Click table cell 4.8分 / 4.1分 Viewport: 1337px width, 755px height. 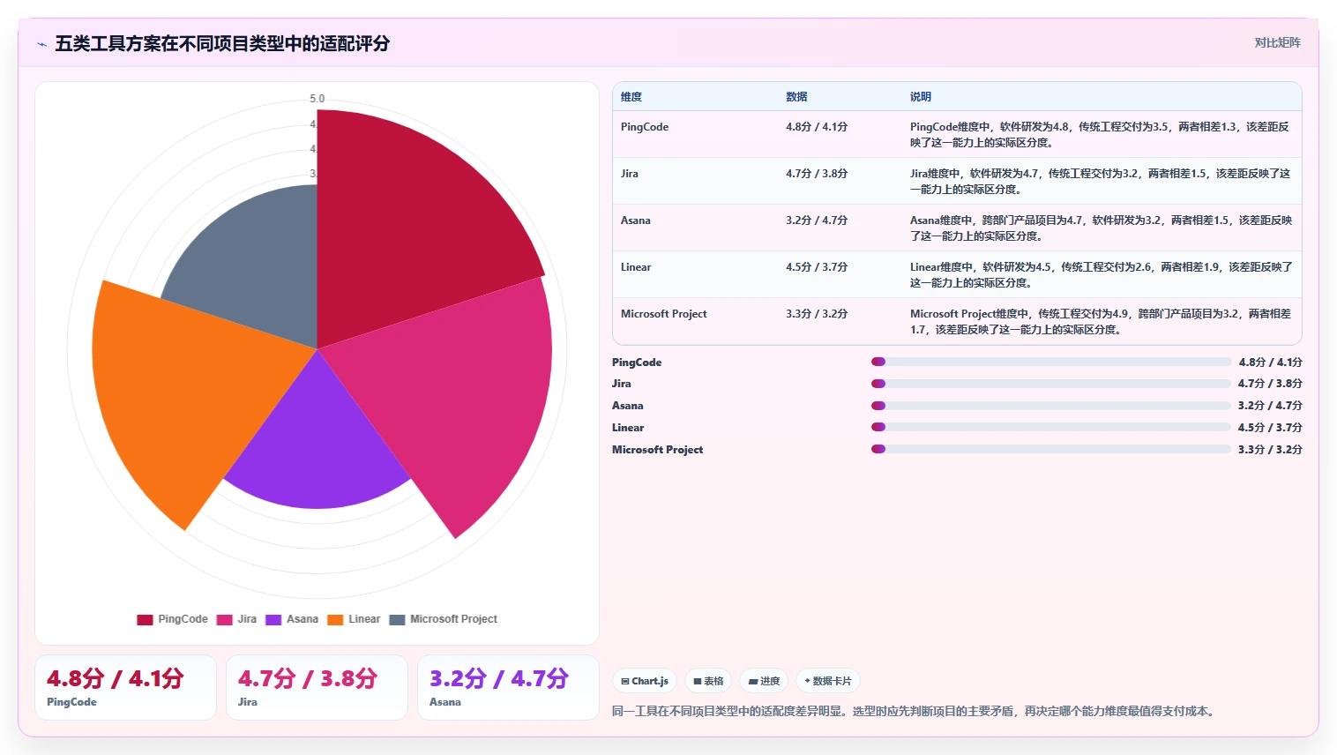click(x=817, y=127)
